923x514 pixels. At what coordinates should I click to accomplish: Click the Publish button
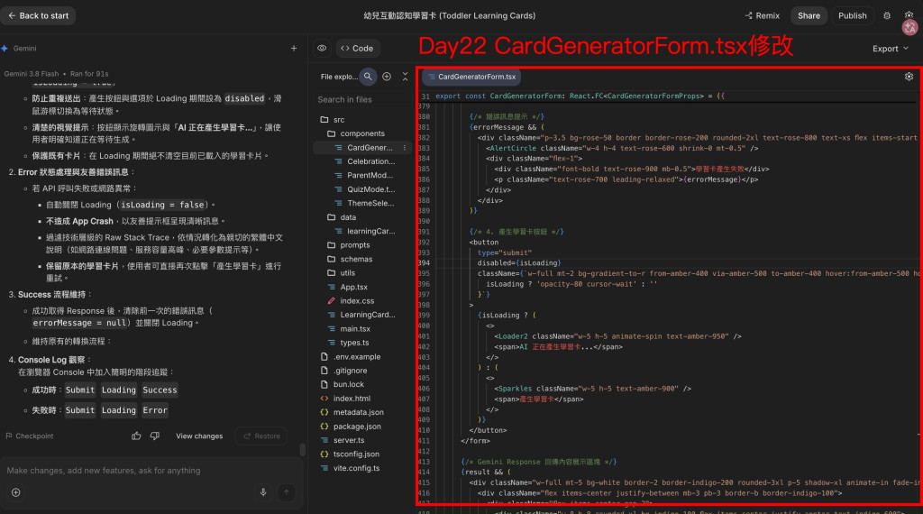pyautogui.click(x=852, y=16)
